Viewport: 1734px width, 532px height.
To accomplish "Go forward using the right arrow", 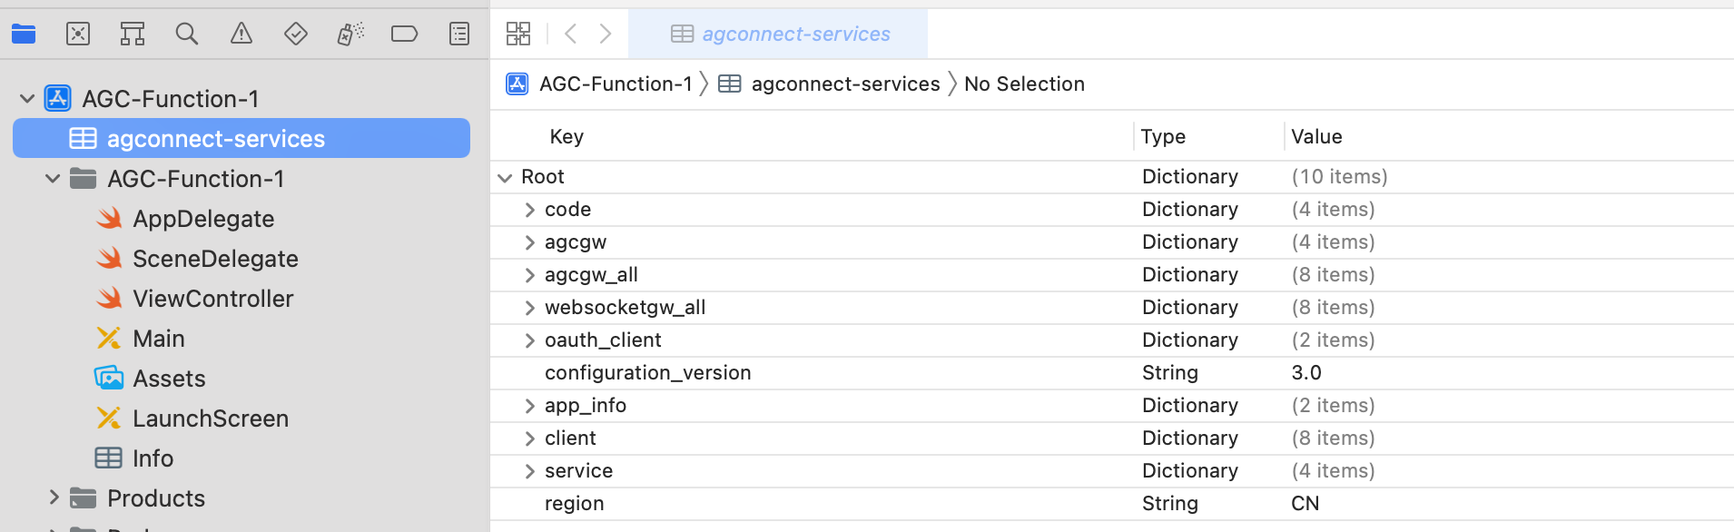I will point(606,34).
